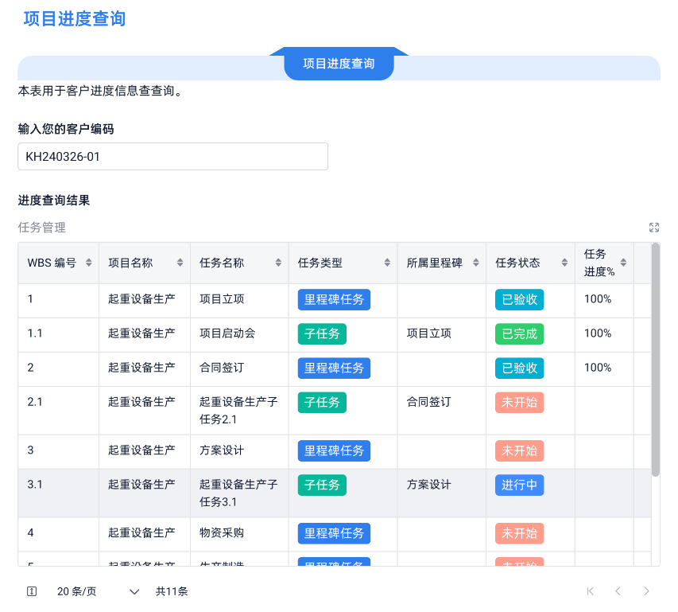This screenshot has width=678, height=612.
Task: Select the 项目进度查询 header tab
Action: [339, 64]
